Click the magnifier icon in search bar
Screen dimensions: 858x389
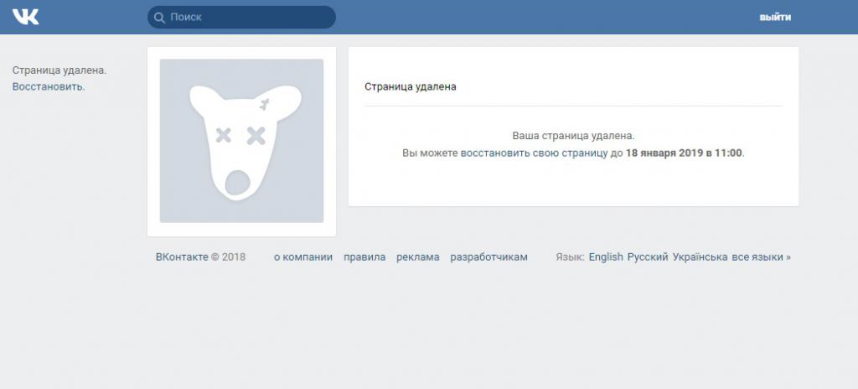(x=159, y=18)
